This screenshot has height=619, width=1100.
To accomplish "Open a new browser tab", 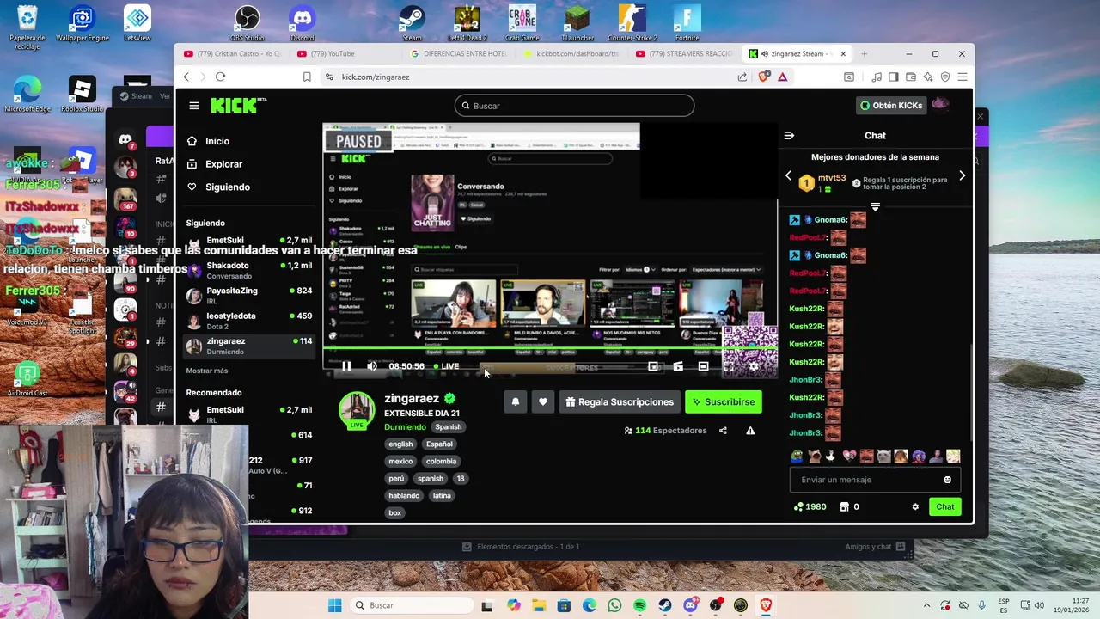I will (x=865, y=53).
